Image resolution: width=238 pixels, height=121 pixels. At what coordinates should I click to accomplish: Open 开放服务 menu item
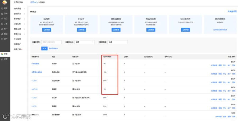[17, 39]
